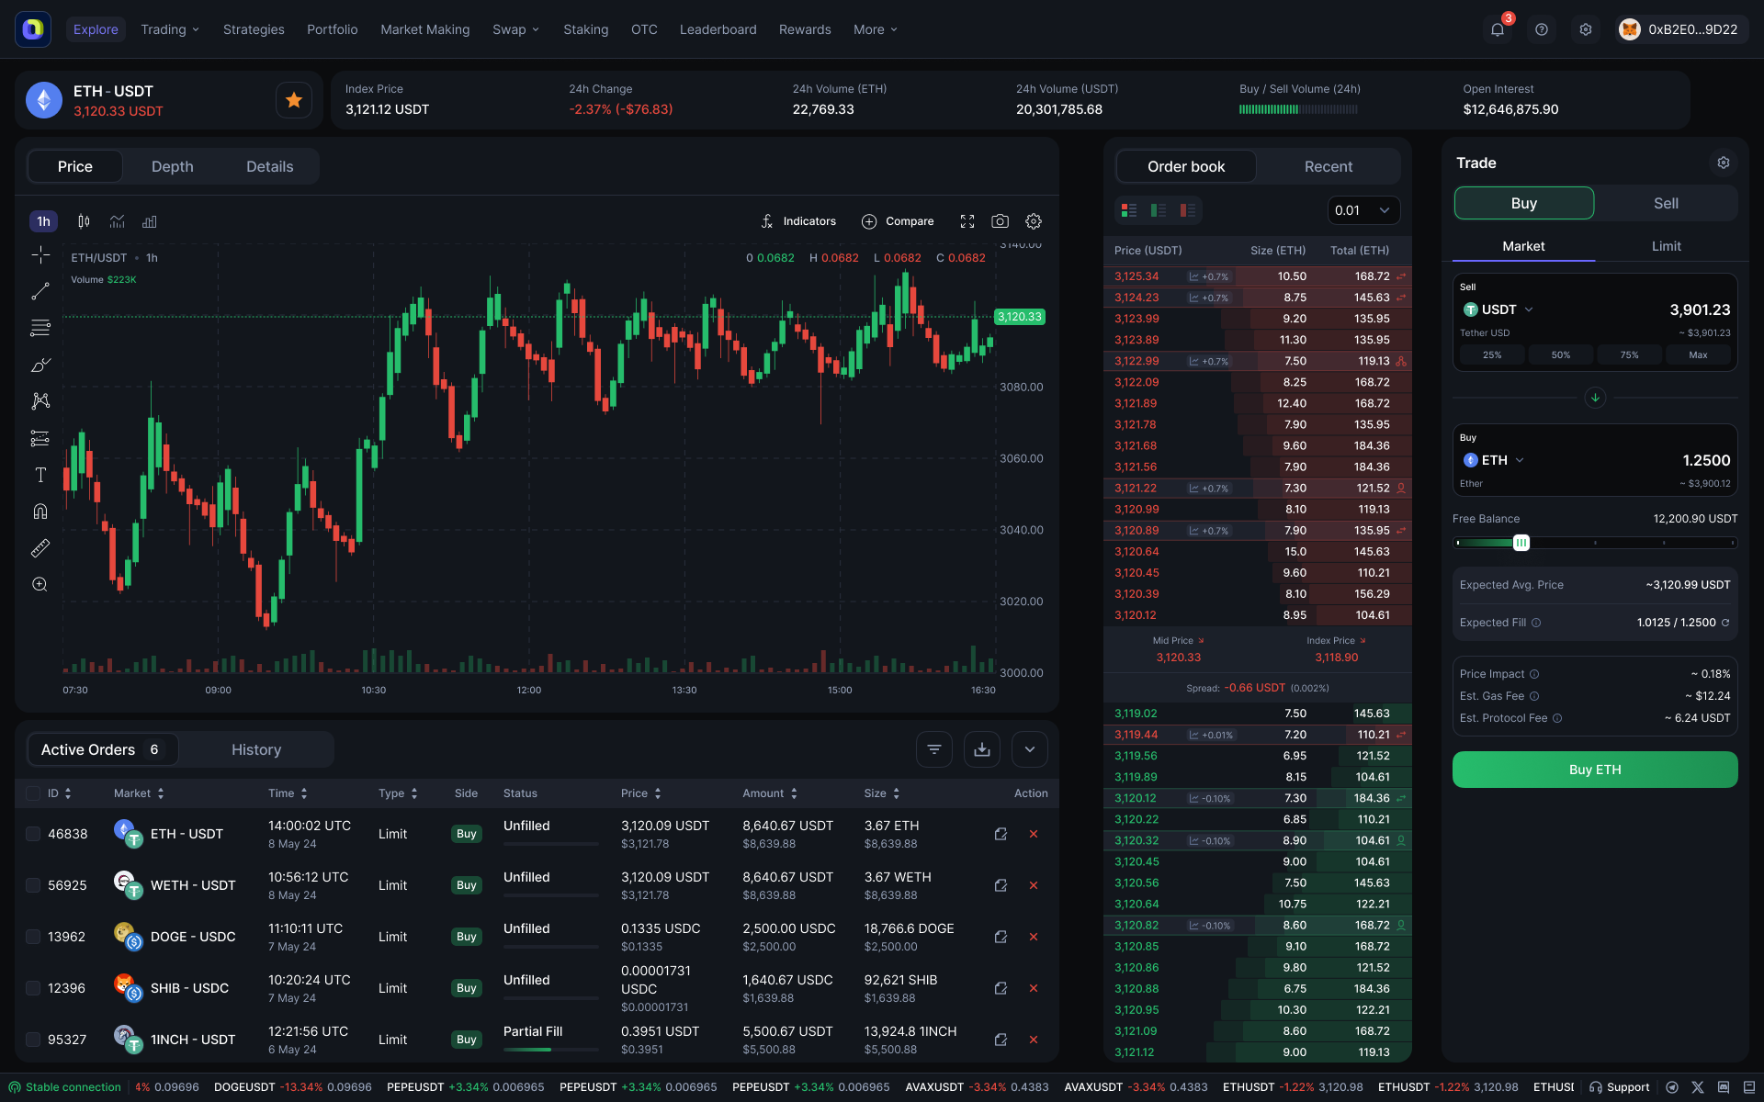Select the measure ruler tool

click(x=40, y=548)
